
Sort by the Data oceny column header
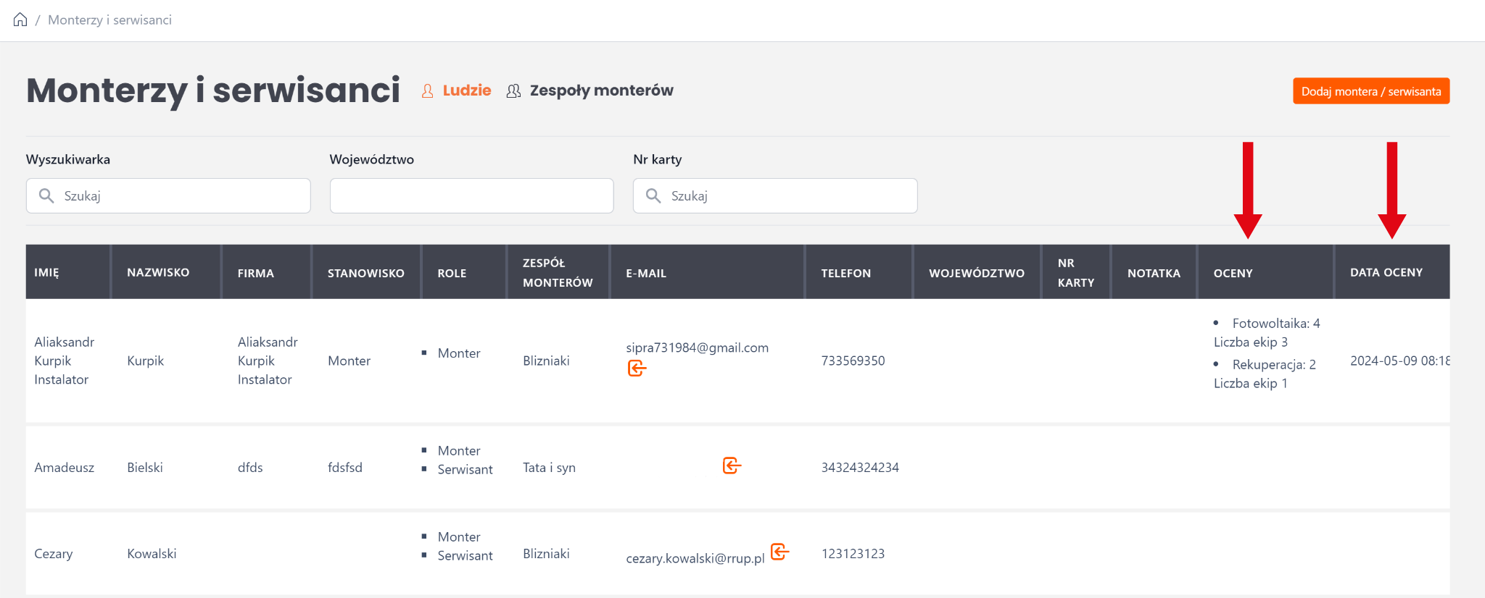pyautogui.click(x=1386, y=272)
